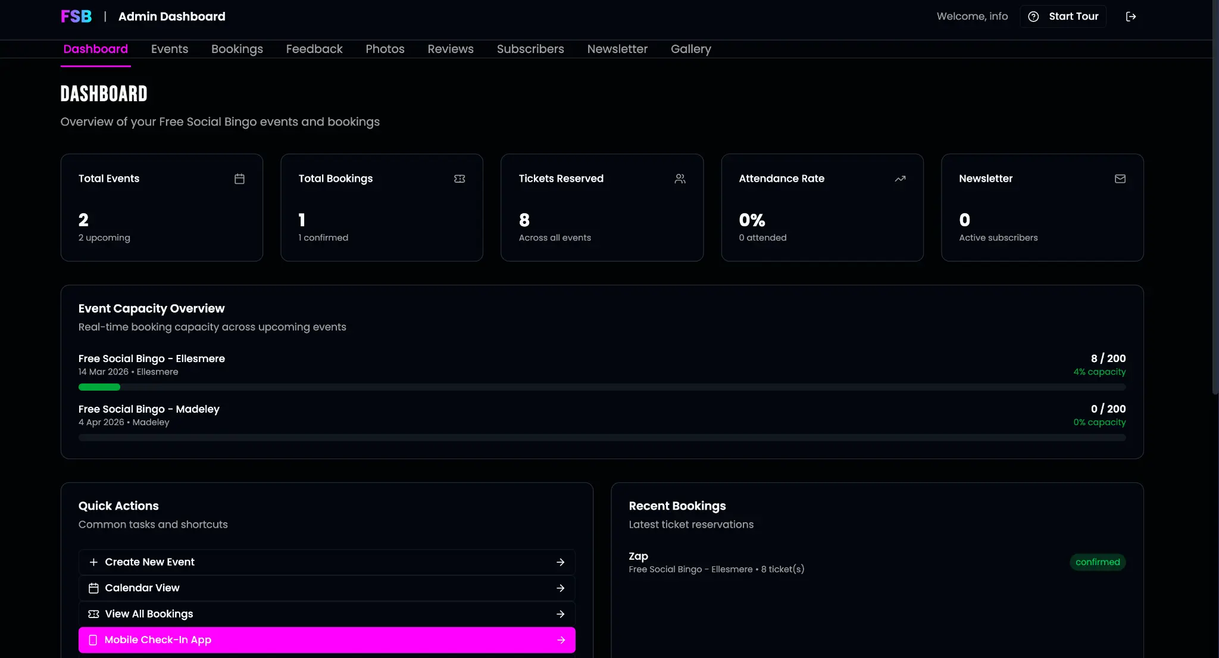Click the logout icon in the top bar
Screen dimensions: 1219x658
1132,16
